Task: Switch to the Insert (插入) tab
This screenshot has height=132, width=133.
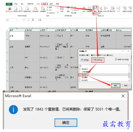Action: [22, 4]
